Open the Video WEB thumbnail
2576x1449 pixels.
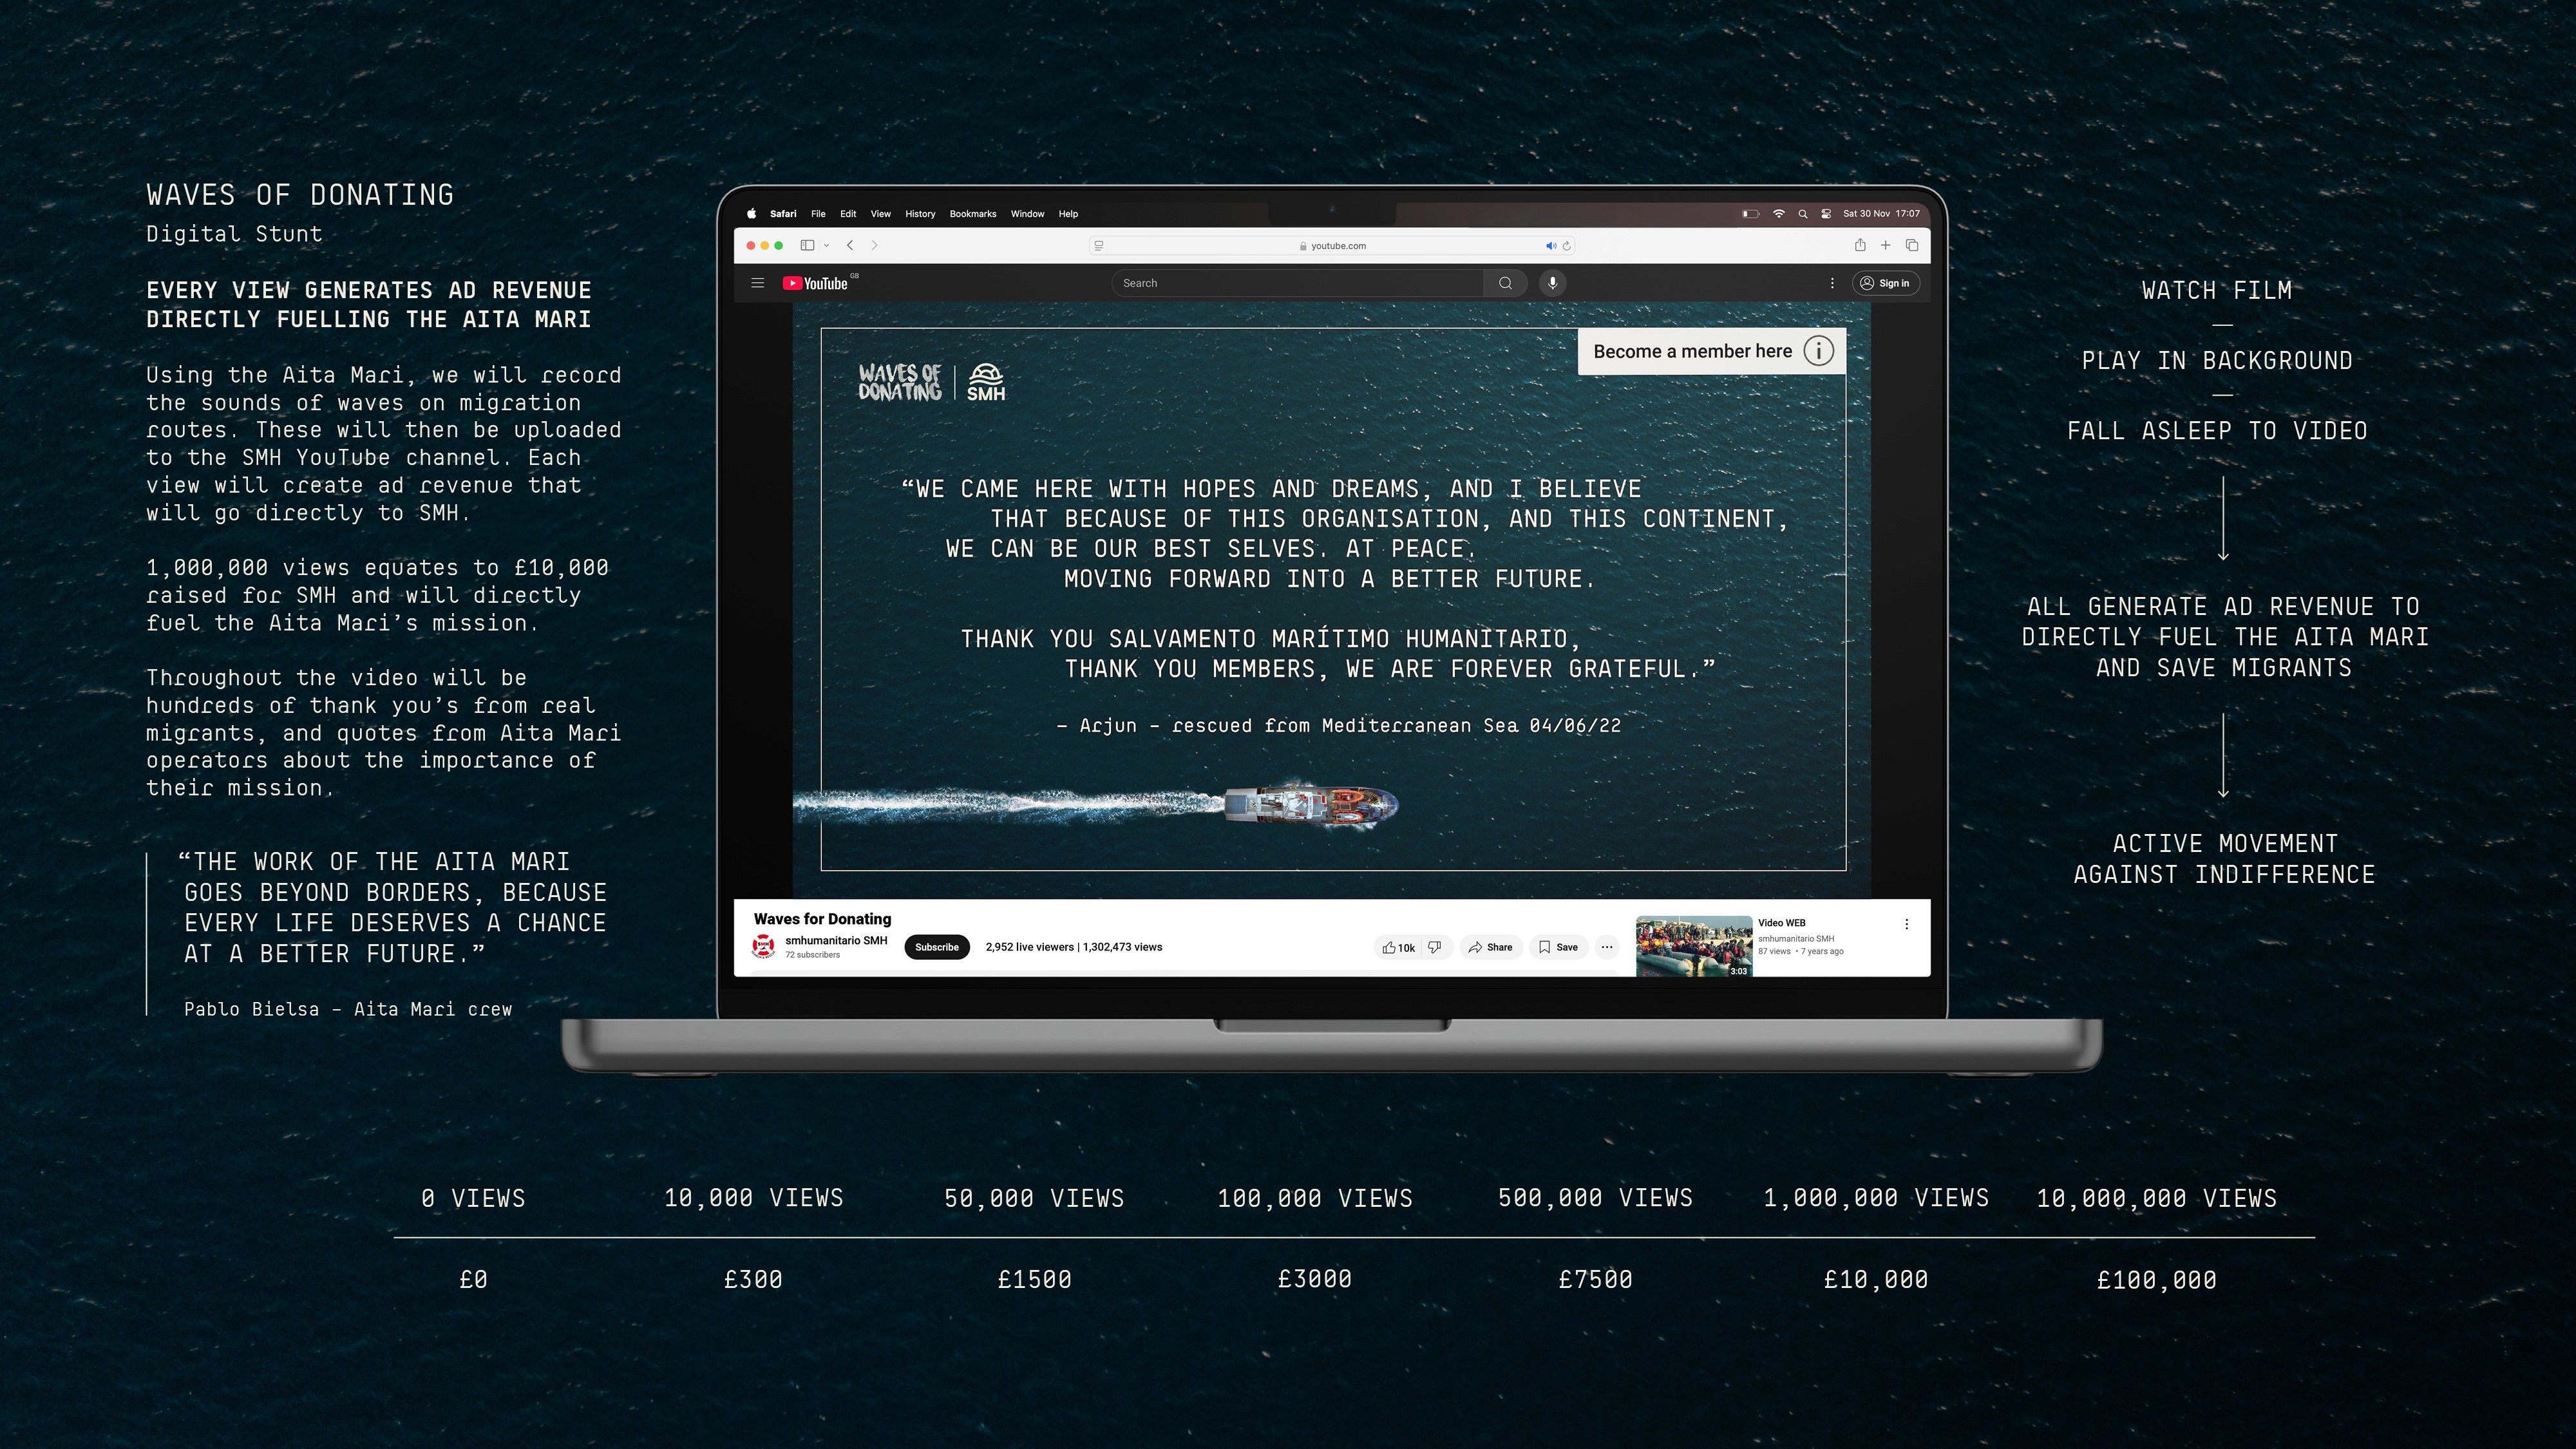[x=1694, y=946]
